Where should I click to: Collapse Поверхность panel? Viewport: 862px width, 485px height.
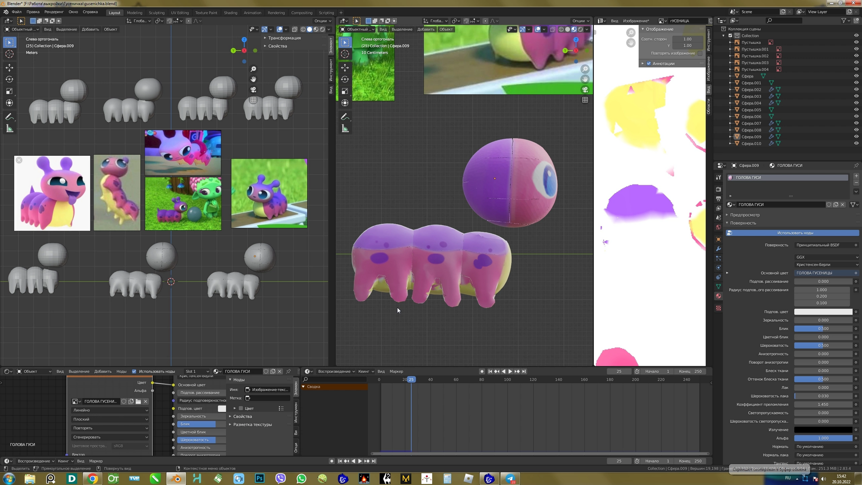coord(743,223)
